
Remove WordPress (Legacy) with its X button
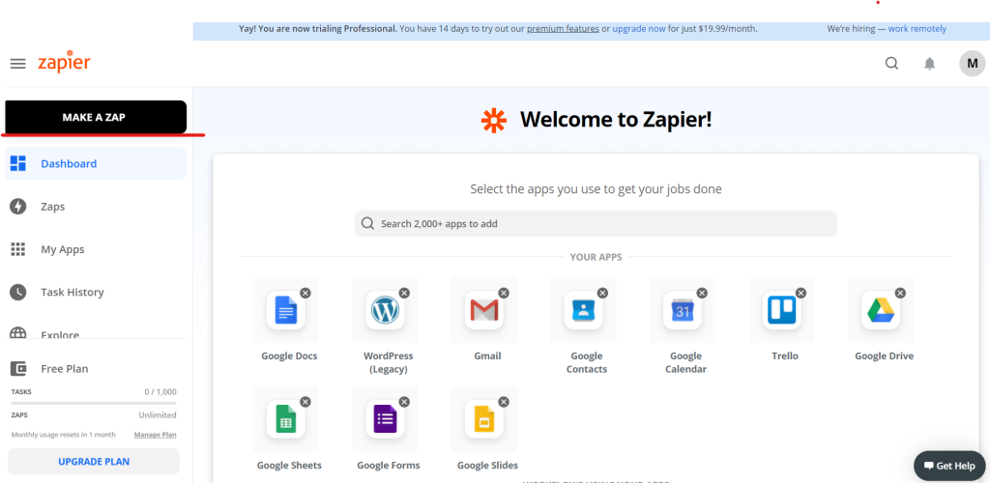click(405, 293)
